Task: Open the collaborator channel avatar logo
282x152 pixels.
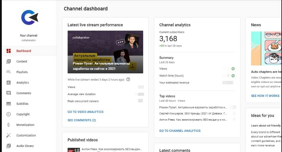Action: [x=29, y=17]
